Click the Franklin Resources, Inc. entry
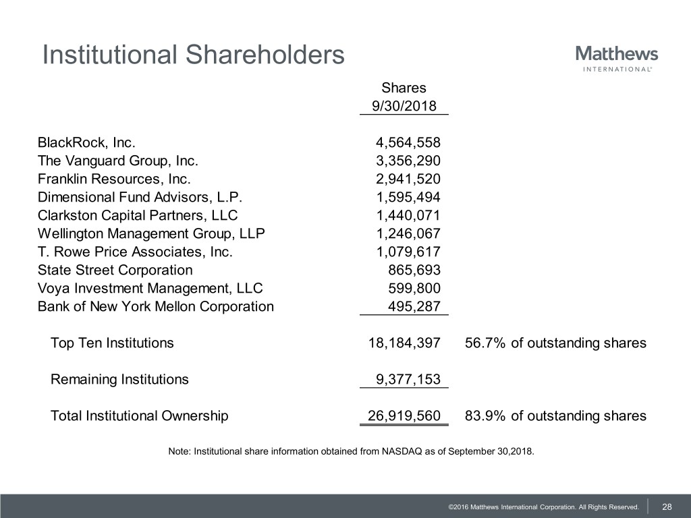The image size is (691, 518). (114, 179)
